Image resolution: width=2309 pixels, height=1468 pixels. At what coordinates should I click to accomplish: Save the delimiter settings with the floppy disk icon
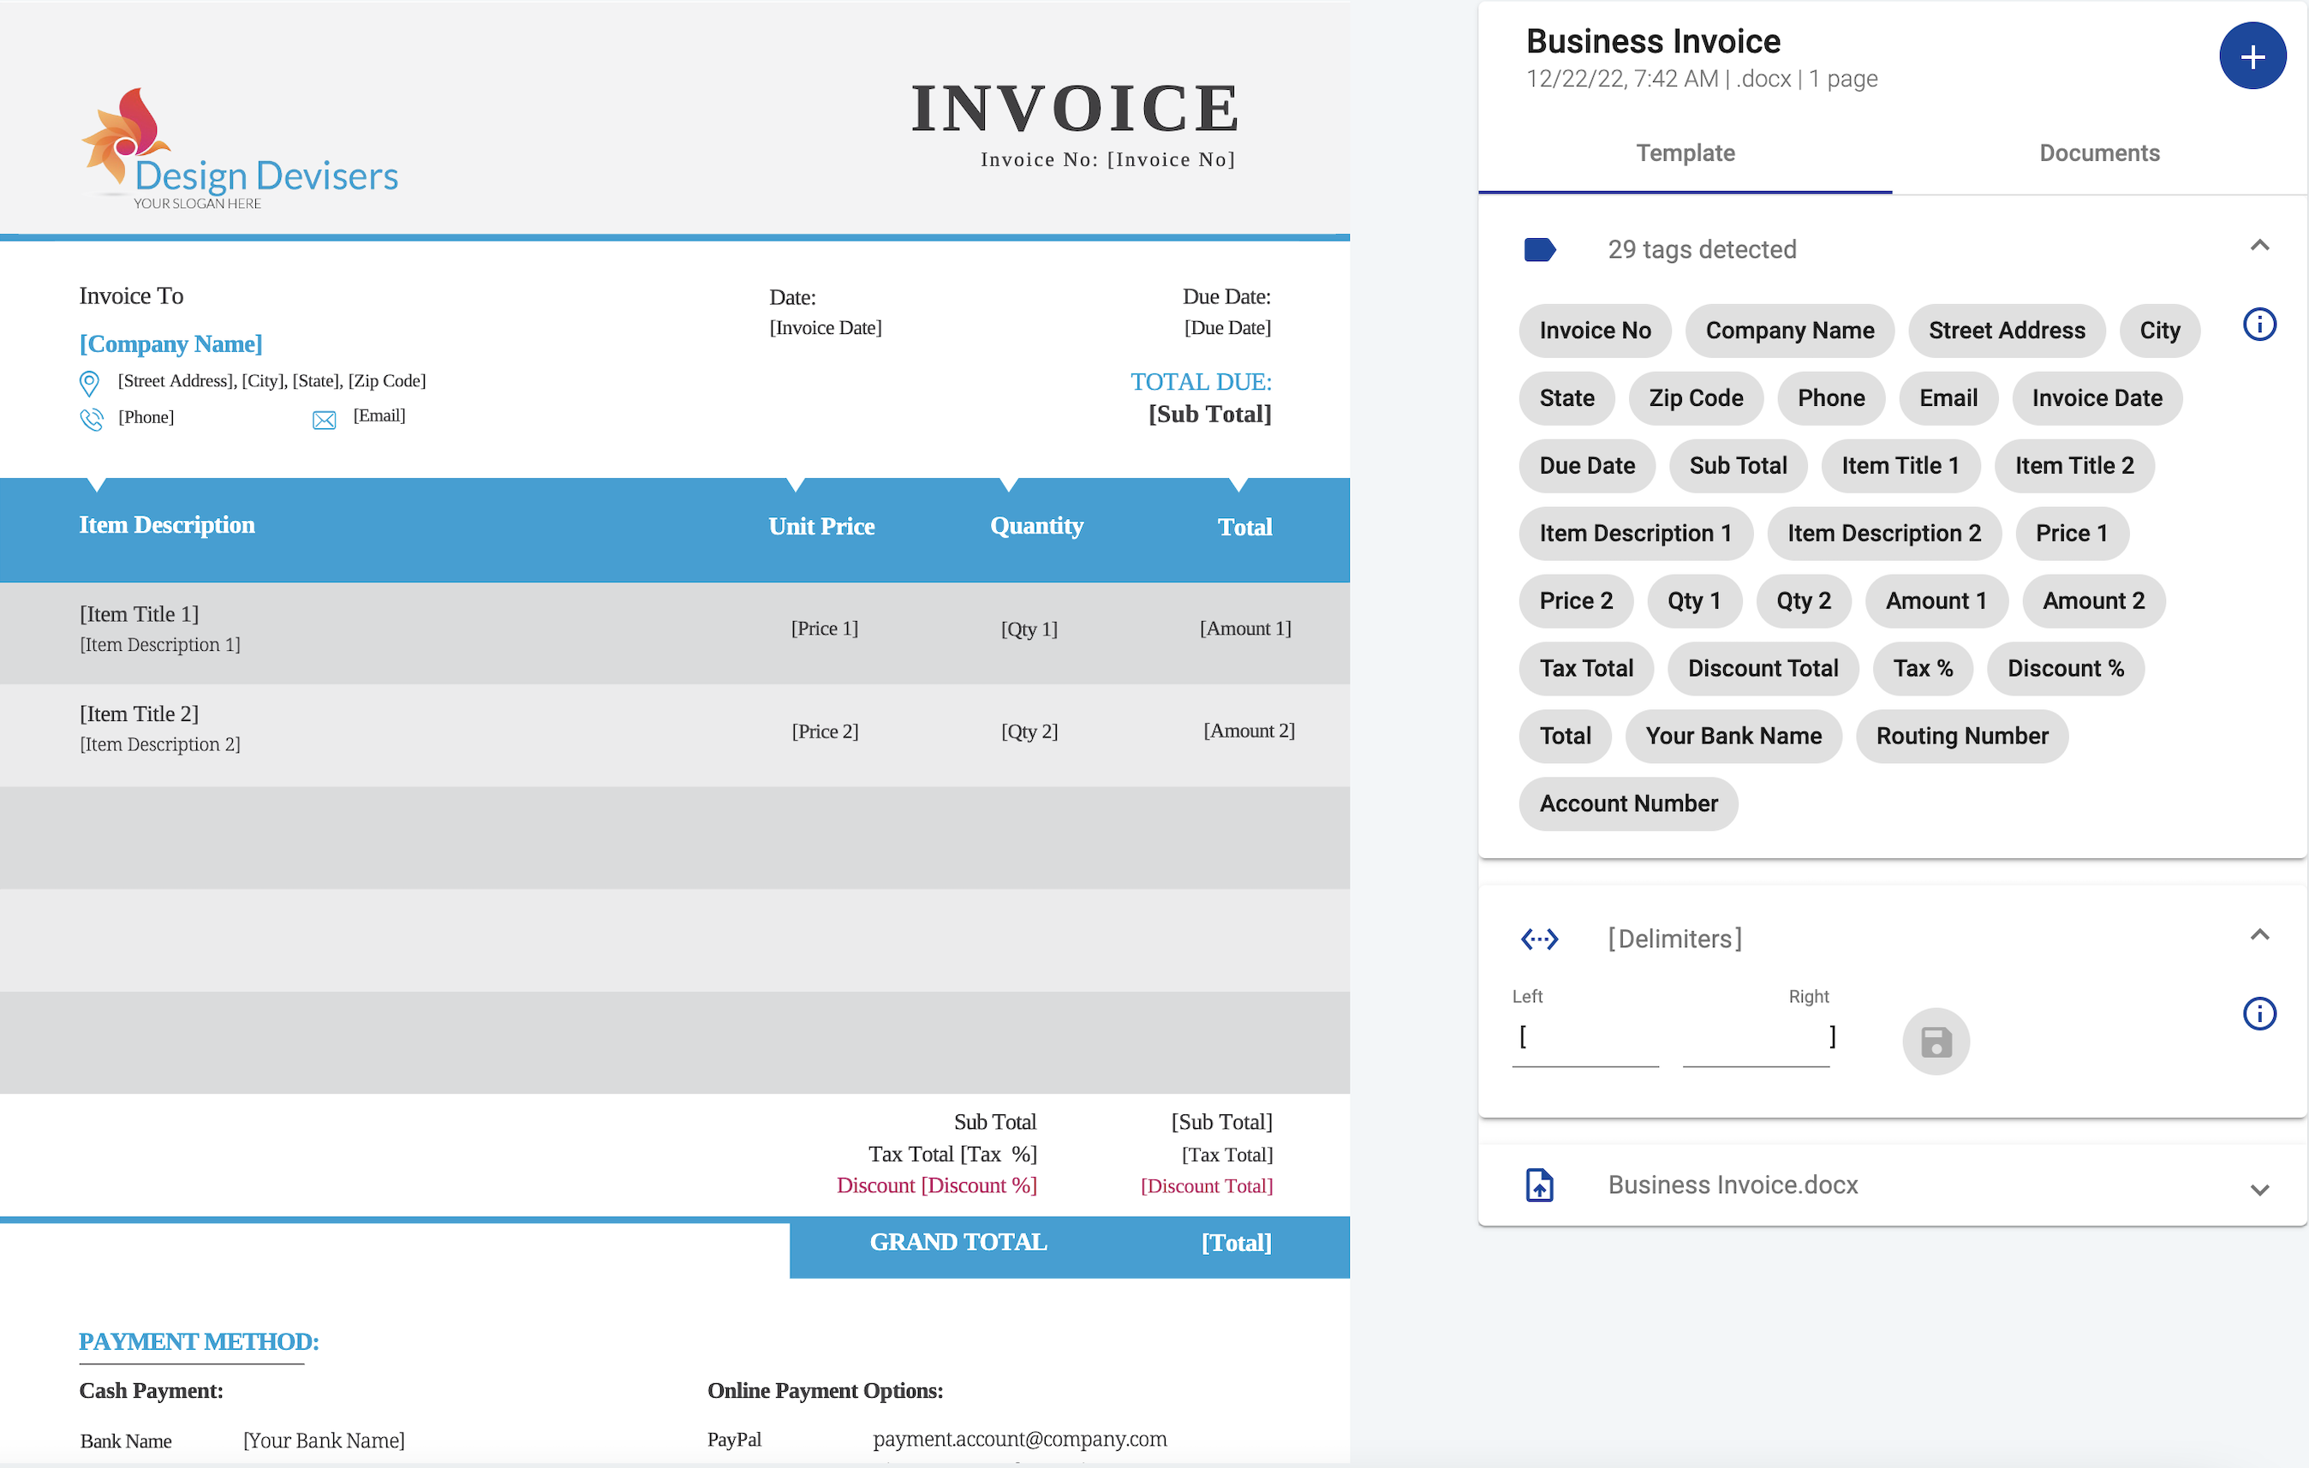(x=1936, y=1041)
